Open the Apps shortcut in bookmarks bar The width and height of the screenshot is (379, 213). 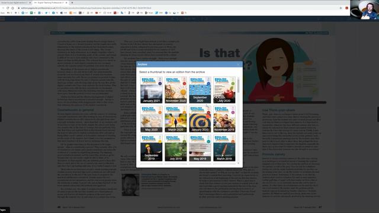point(2,13)
